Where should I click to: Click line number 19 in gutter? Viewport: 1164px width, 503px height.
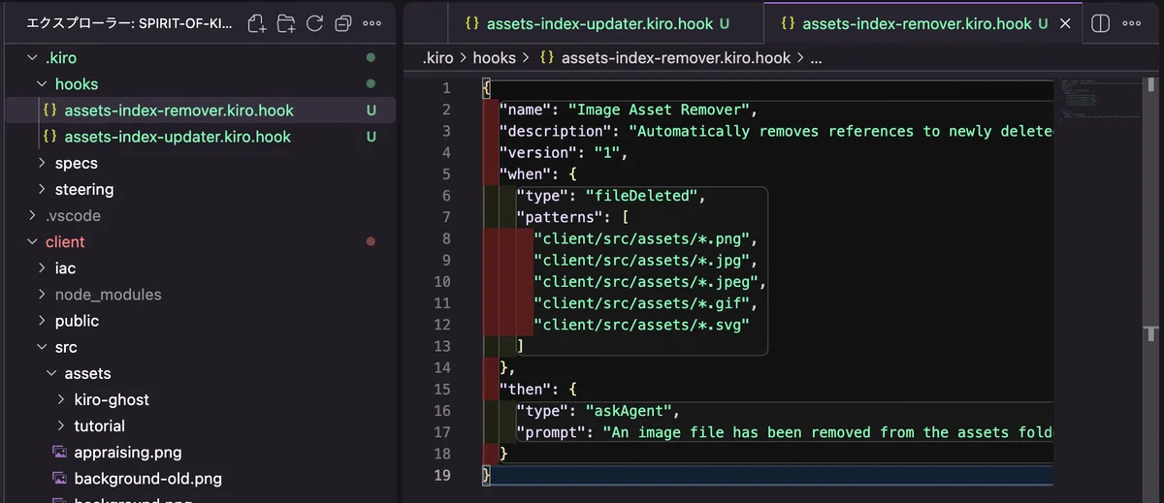442,475
